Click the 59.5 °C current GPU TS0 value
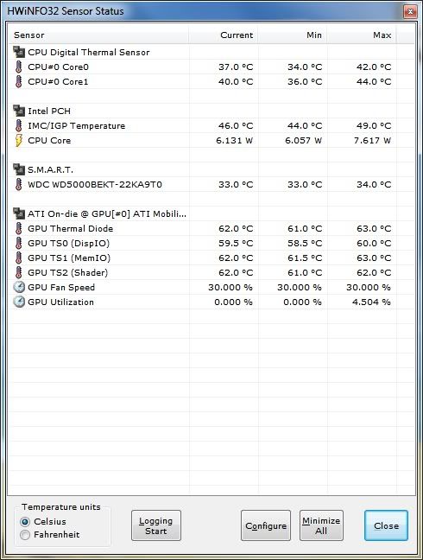The width and height of the screenshot is (423, 560). pos(236,243)
